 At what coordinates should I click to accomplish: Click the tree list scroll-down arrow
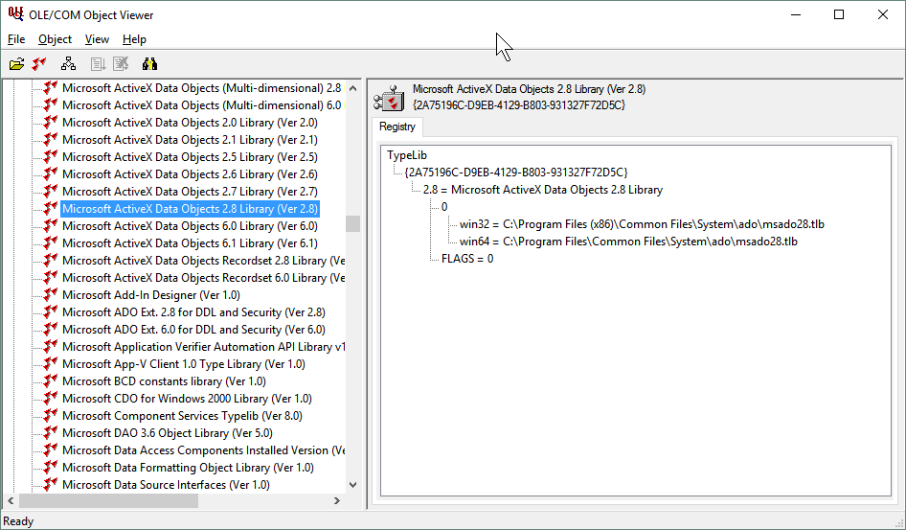[352, 485]
